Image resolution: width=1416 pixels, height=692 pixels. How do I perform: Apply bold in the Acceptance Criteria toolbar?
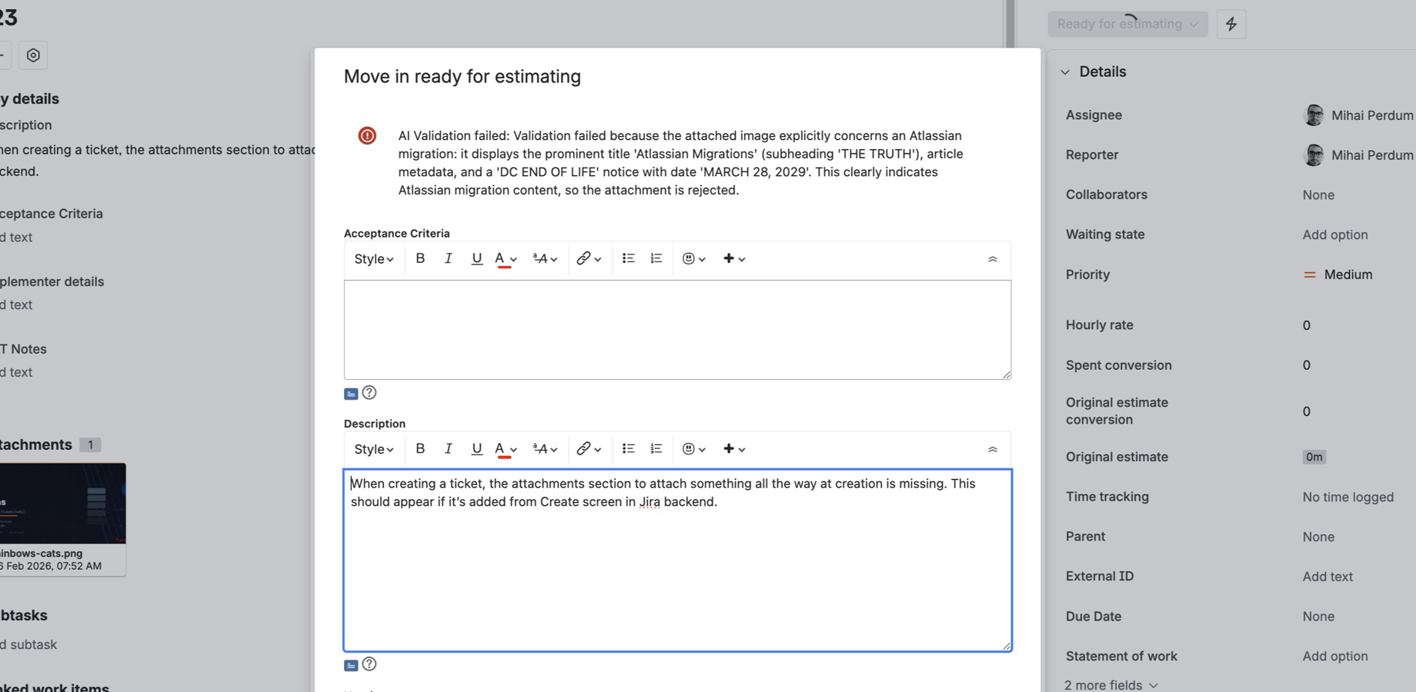point(420,258)
